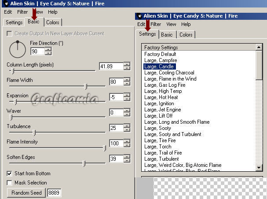Click the Soften Edges value field
The height and width of the screenshot is (199, 267).
(x=116, y=159)
